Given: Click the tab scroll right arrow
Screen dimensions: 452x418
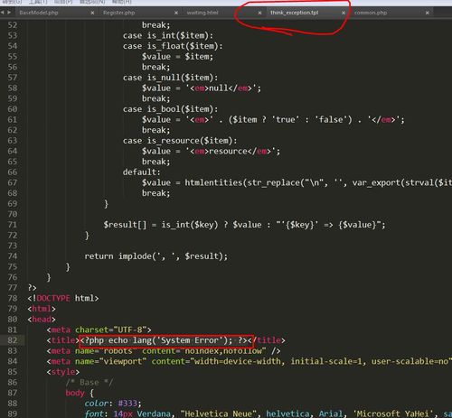Looking at the screenshot, I should (x=9, y=13).
